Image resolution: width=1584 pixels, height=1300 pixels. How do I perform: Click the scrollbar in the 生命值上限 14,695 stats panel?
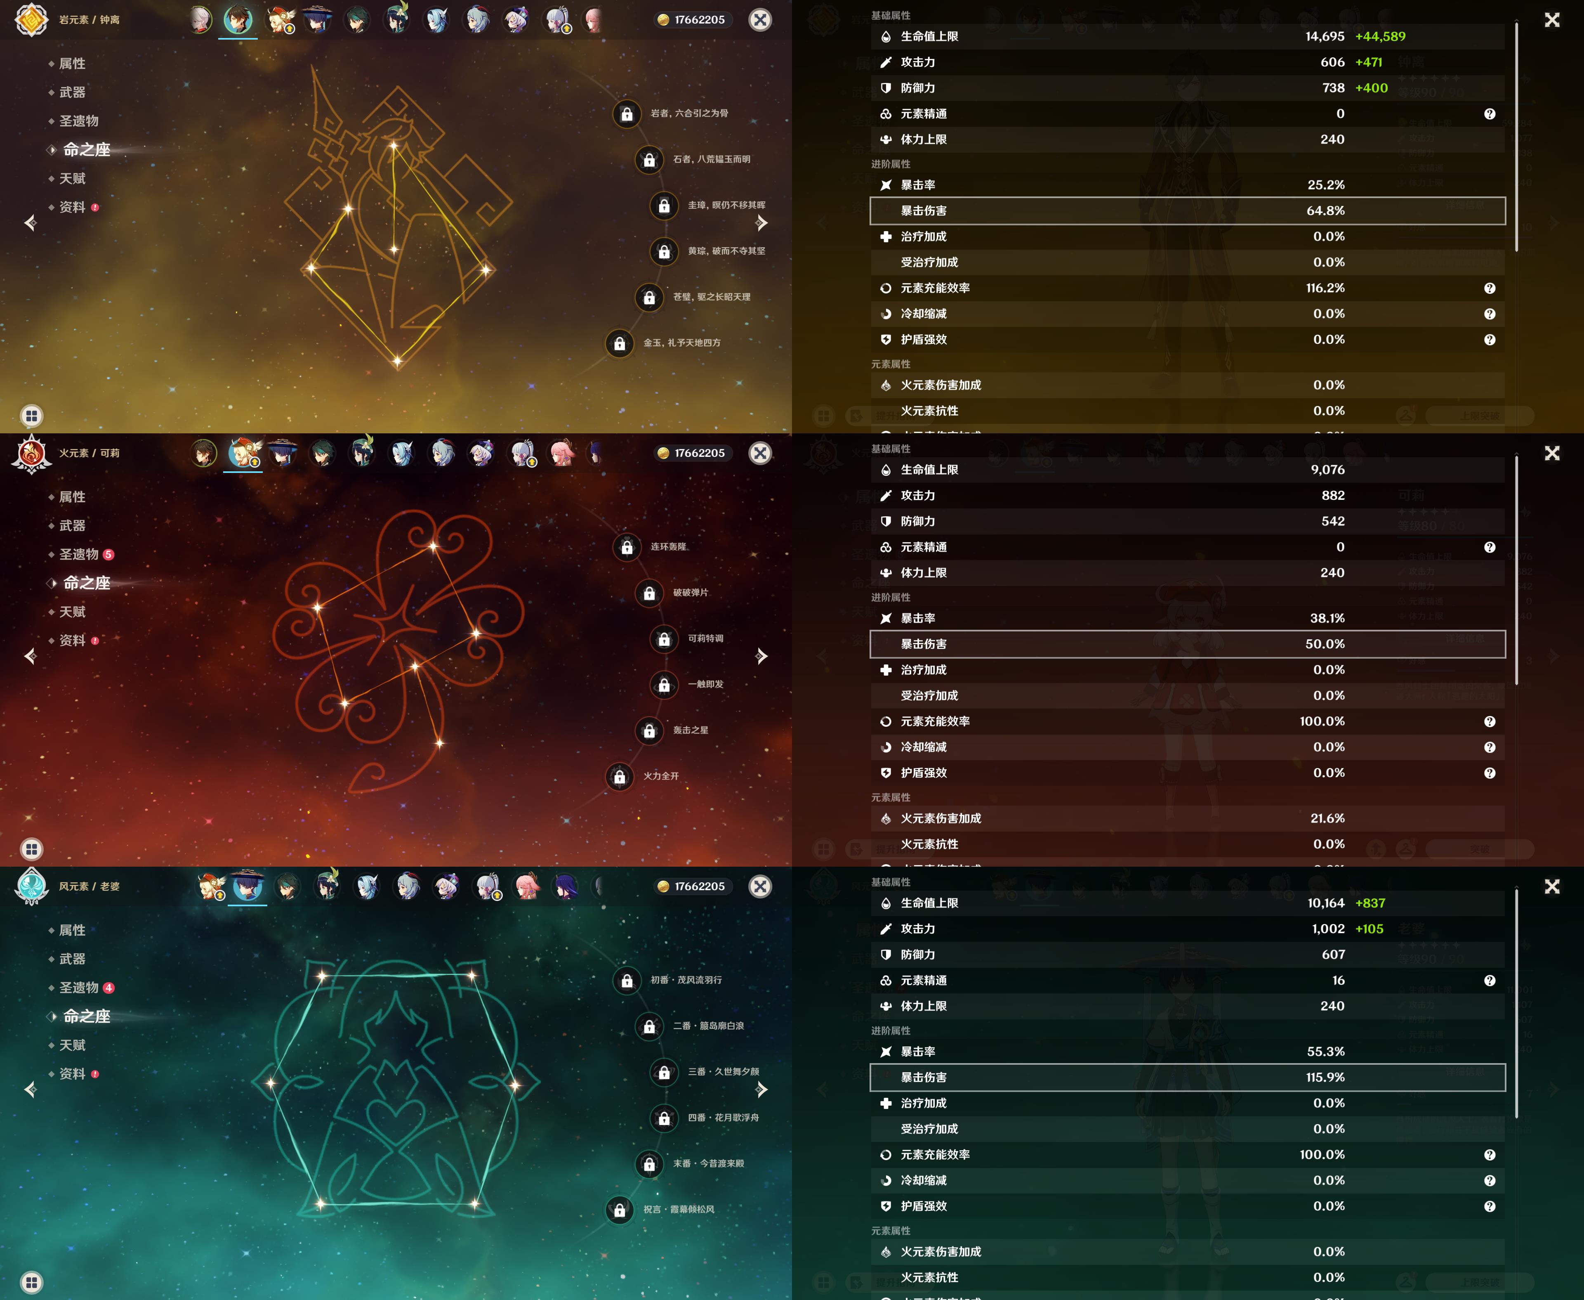tap(1517, 137)
